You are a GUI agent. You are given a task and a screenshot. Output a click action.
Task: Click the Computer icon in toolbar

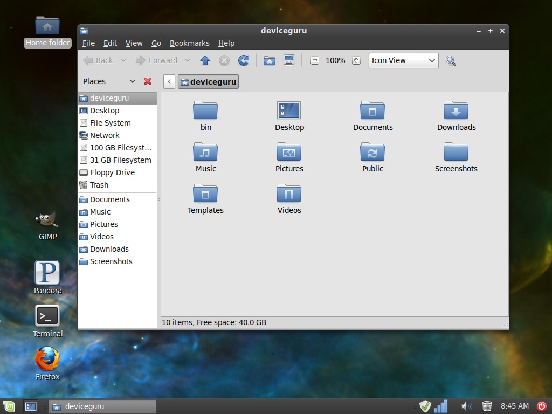click(289, 60)
